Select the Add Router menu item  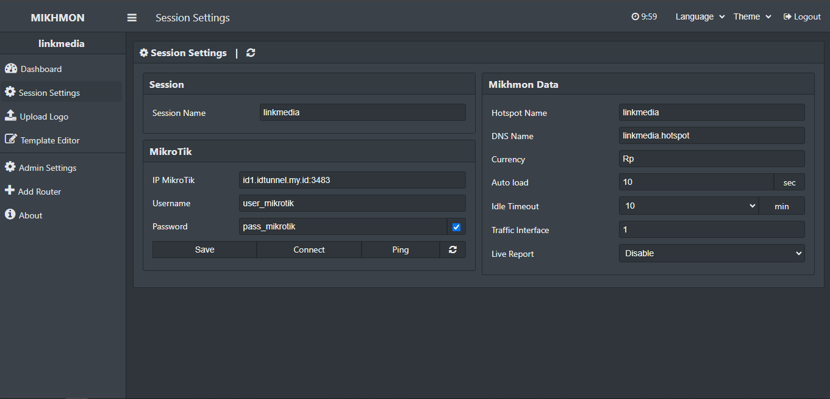coord(61,191)
